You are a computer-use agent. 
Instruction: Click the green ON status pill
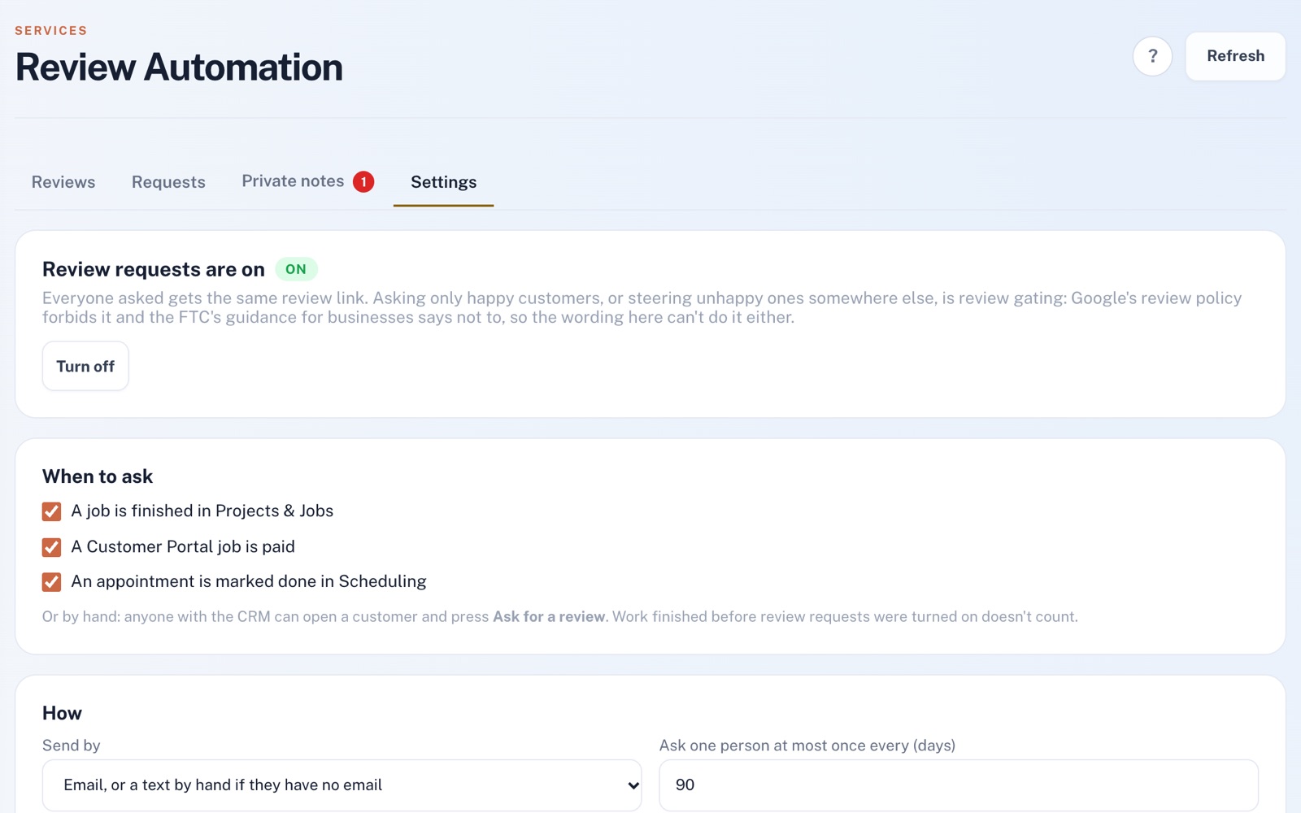296,269
